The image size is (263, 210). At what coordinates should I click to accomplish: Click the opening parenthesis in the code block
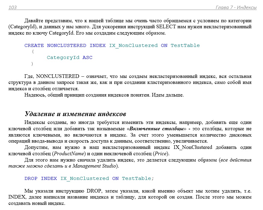(x=32, y=51)
